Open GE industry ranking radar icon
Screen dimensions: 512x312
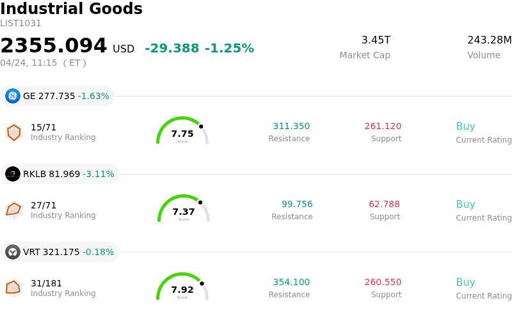[x=13, y=132]
